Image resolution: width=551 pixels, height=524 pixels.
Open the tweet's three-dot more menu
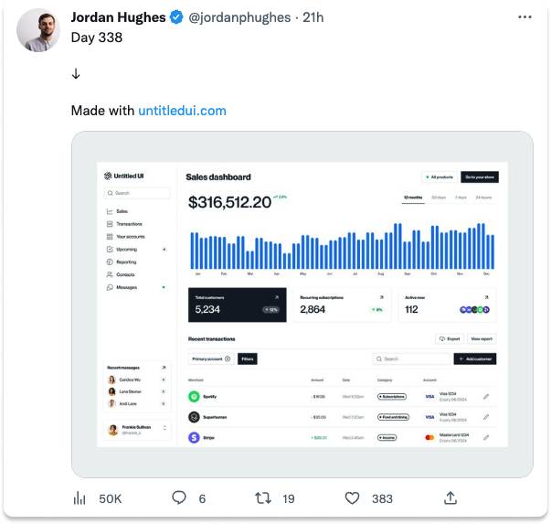tap(525, 16)
